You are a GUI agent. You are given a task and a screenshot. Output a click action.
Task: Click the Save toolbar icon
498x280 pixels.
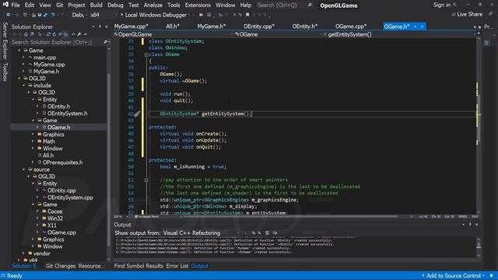[40, 15]
